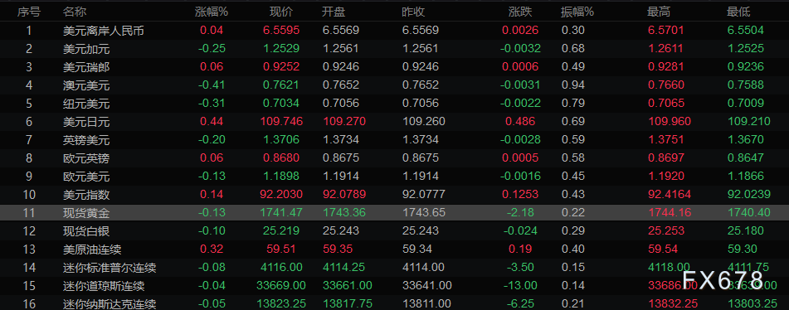This screenshot has width=789, height=310.
Task: Click the 名称 column header
Action: click(x=75, y=12)
